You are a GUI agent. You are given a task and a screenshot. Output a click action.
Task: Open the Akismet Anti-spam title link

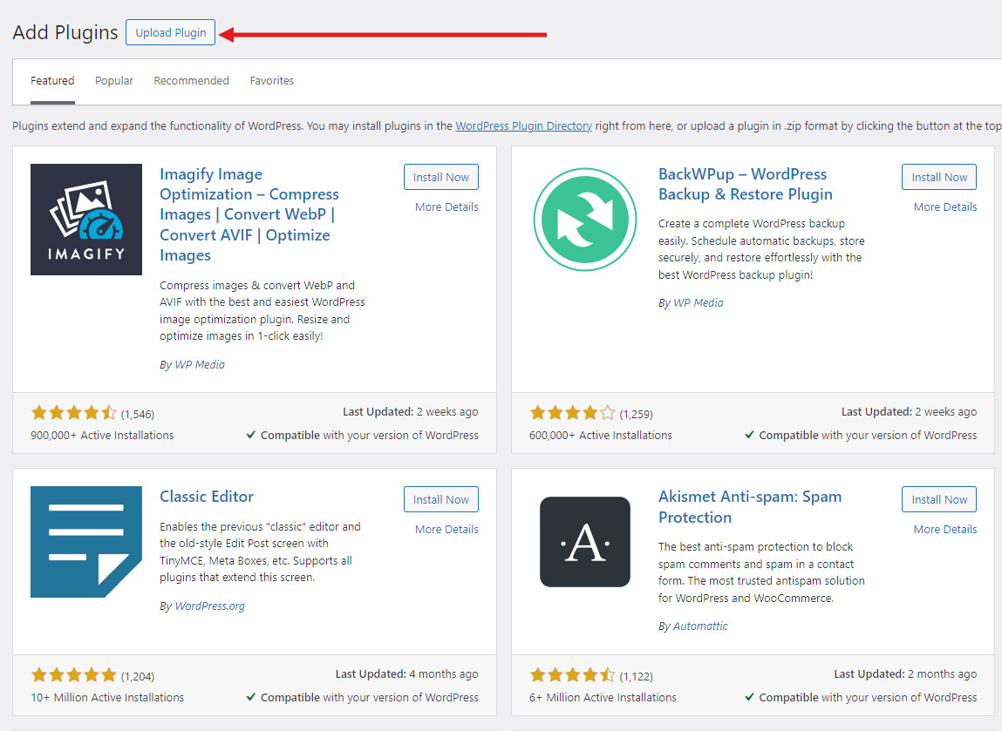point(750,507)
